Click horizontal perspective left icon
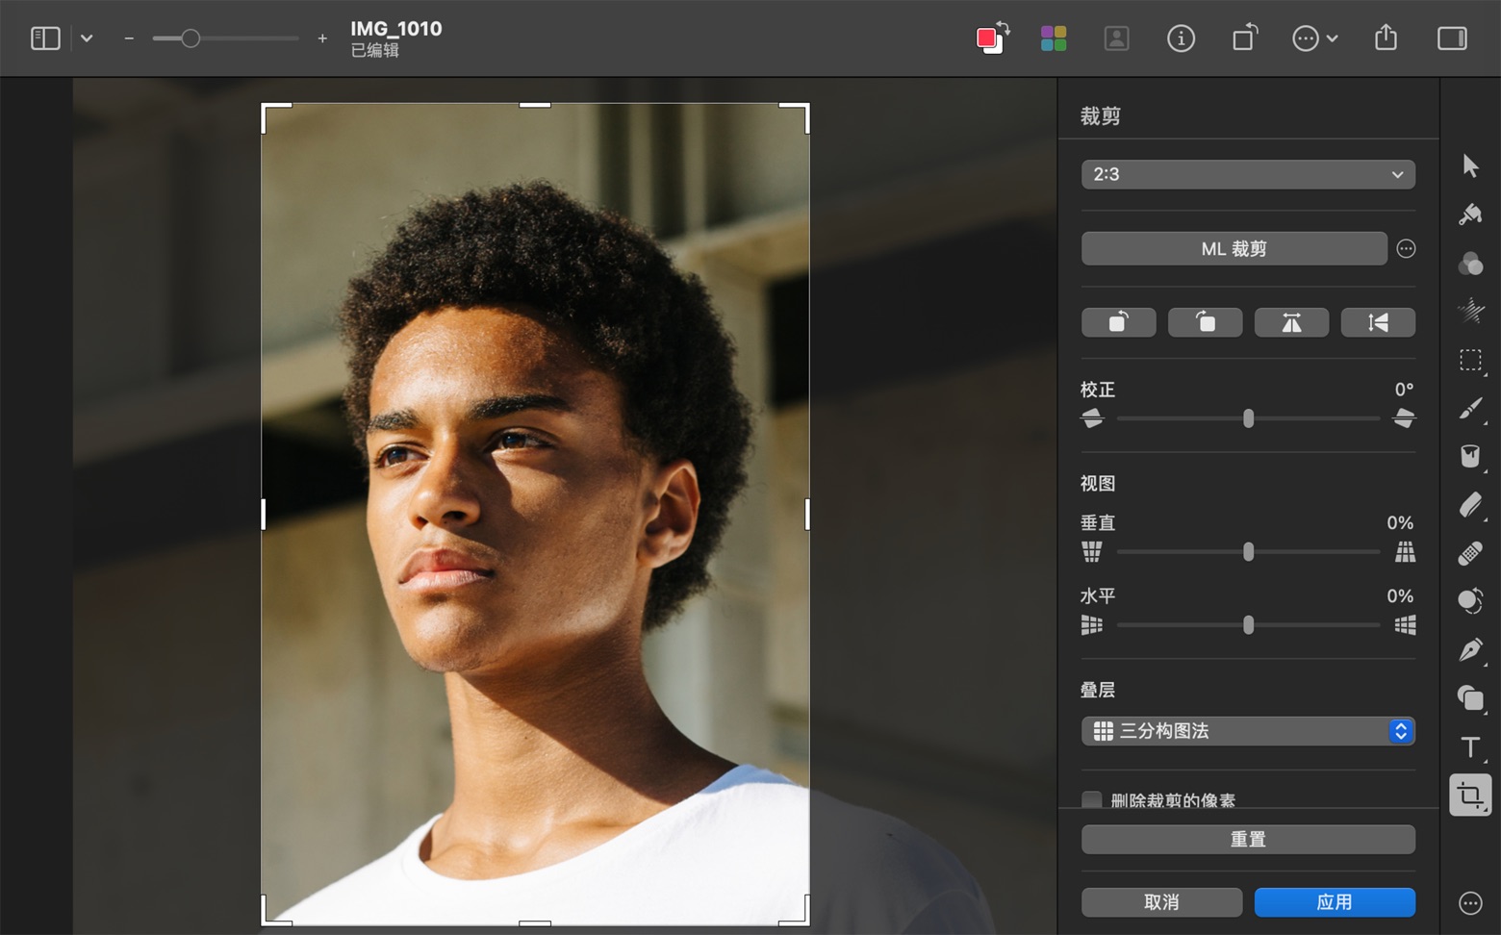1501x935 pixels. point(1092,625)
